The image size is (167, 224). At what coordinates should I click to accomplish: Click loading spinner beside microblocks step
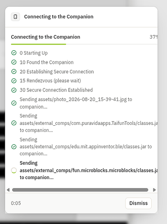(14, 171)
